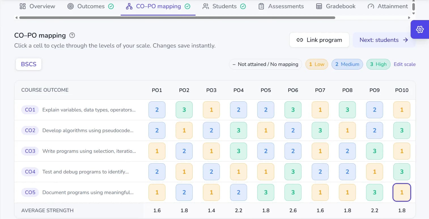Open the floating settings gear button

pos(420,29)
